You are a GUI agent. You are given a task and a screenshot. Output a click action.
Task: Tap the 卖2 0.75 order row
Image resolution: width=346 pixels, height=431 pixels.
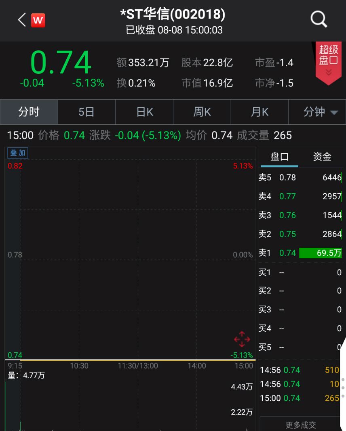point(300,234)
